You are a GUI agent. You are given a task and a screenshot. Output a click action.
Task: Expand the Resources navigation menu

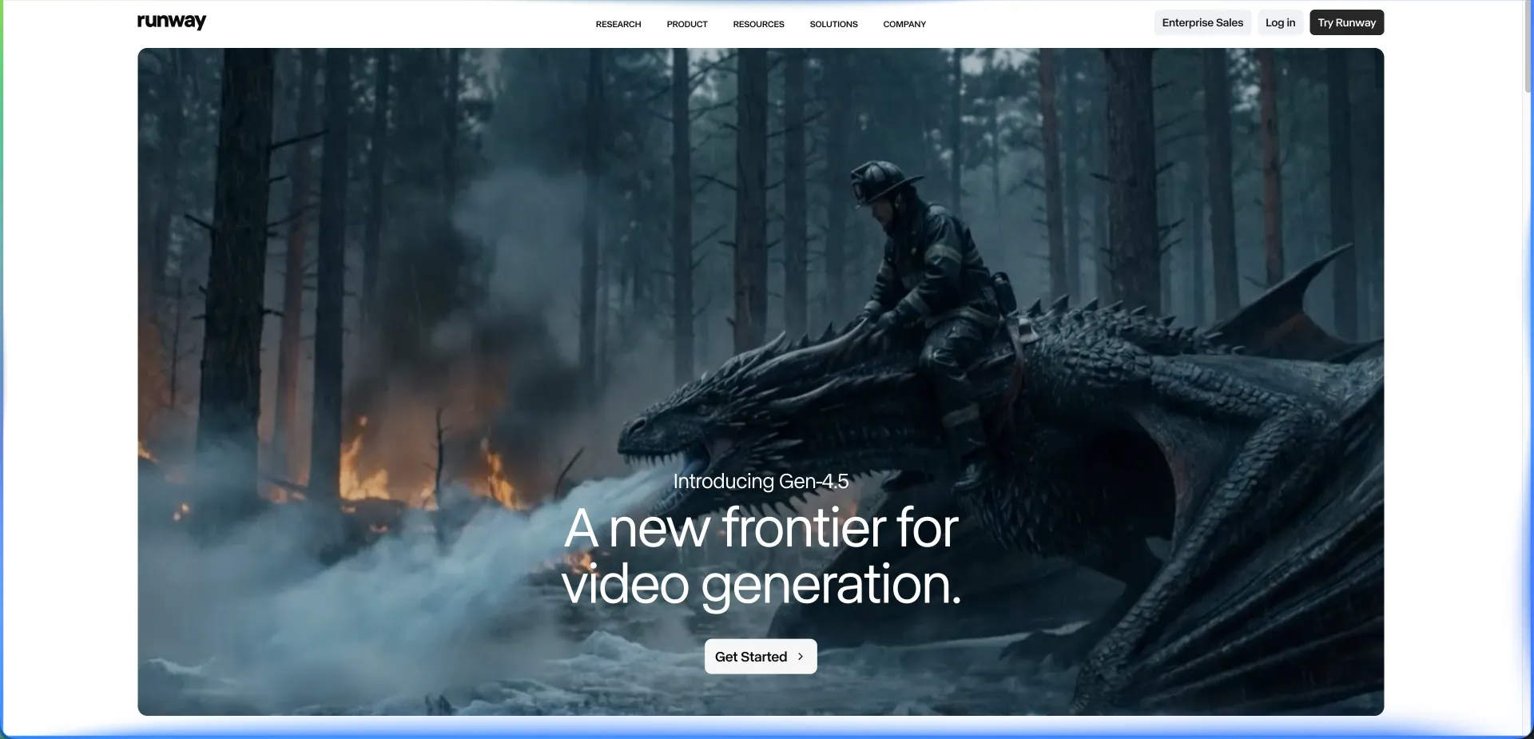coord(758,24)
